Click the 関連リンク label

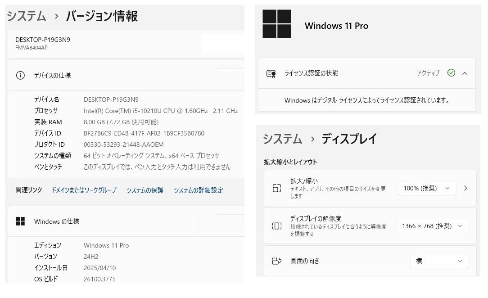(29, 190)
